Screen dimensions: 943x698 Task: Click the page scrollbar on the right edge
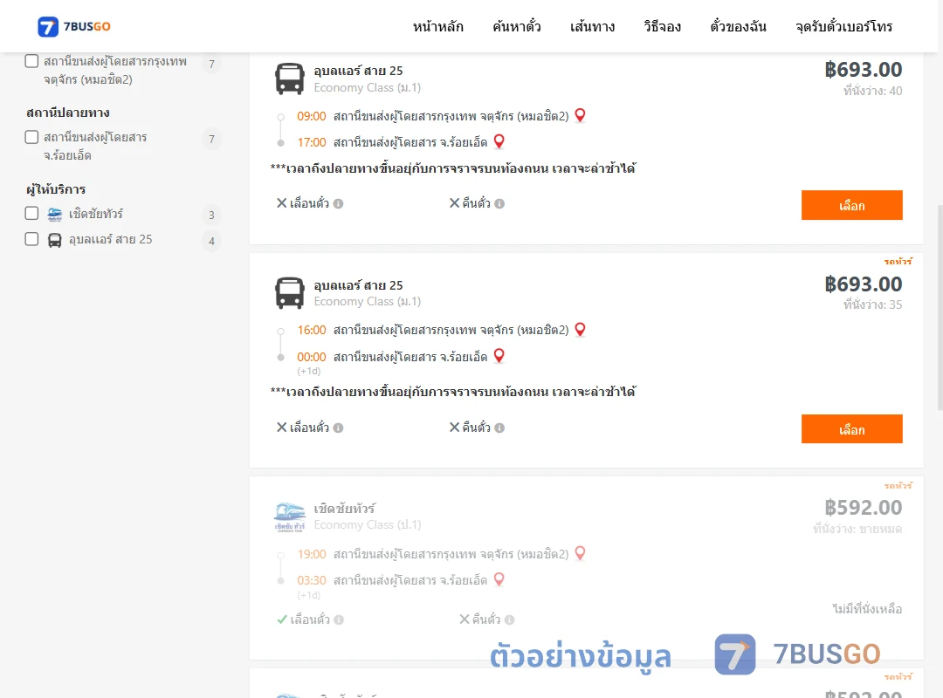coord(940,307)
